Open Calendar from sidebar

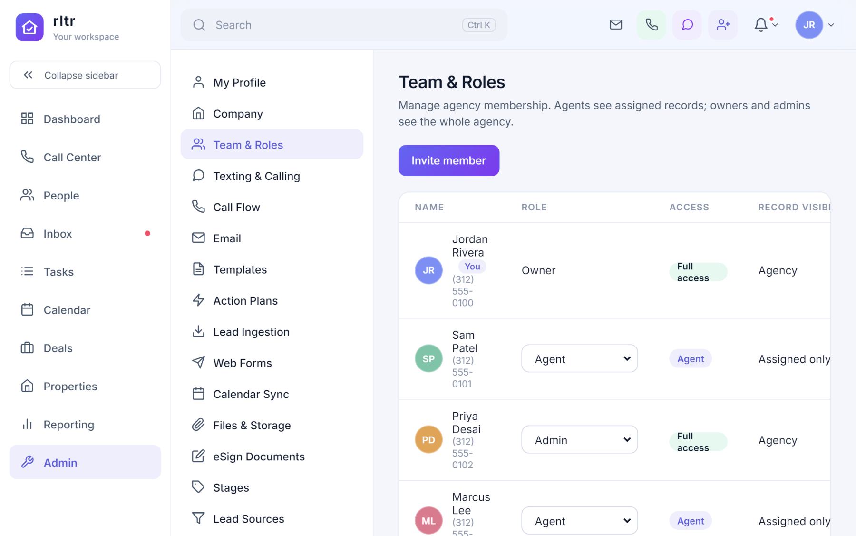(85, 310)
